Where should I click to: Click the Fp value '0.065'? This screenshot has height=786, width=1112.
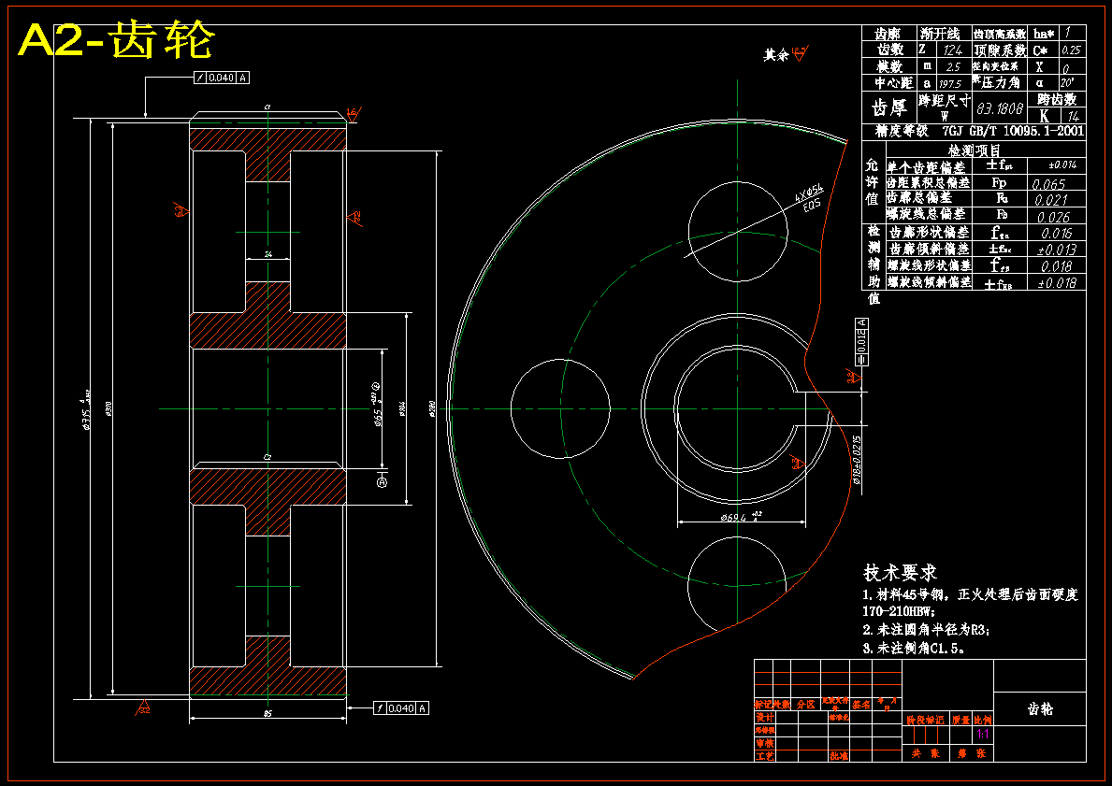click(x=1049, y=183)
